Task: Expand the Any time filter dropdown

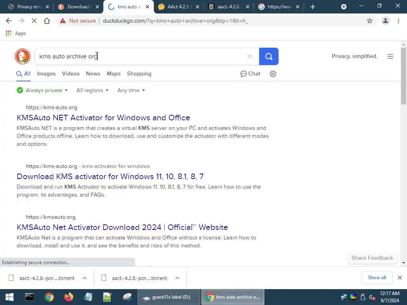Action: [131, 90]
